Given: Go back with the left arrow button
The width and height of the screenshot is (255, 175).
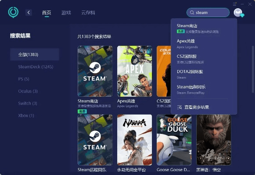Looking at the screenshot, I should 29,13.
